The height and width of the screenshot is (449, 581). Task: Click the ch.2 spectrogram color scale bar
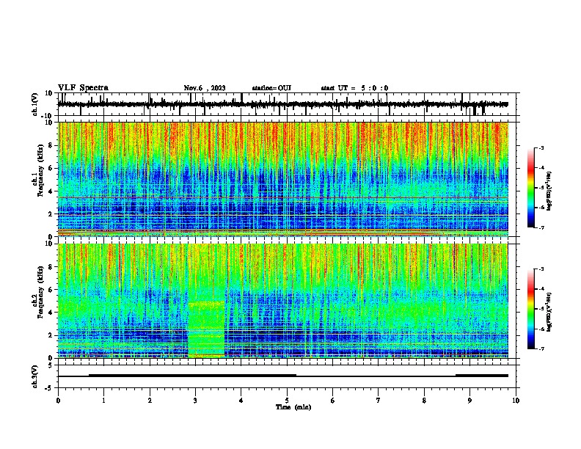530,309
